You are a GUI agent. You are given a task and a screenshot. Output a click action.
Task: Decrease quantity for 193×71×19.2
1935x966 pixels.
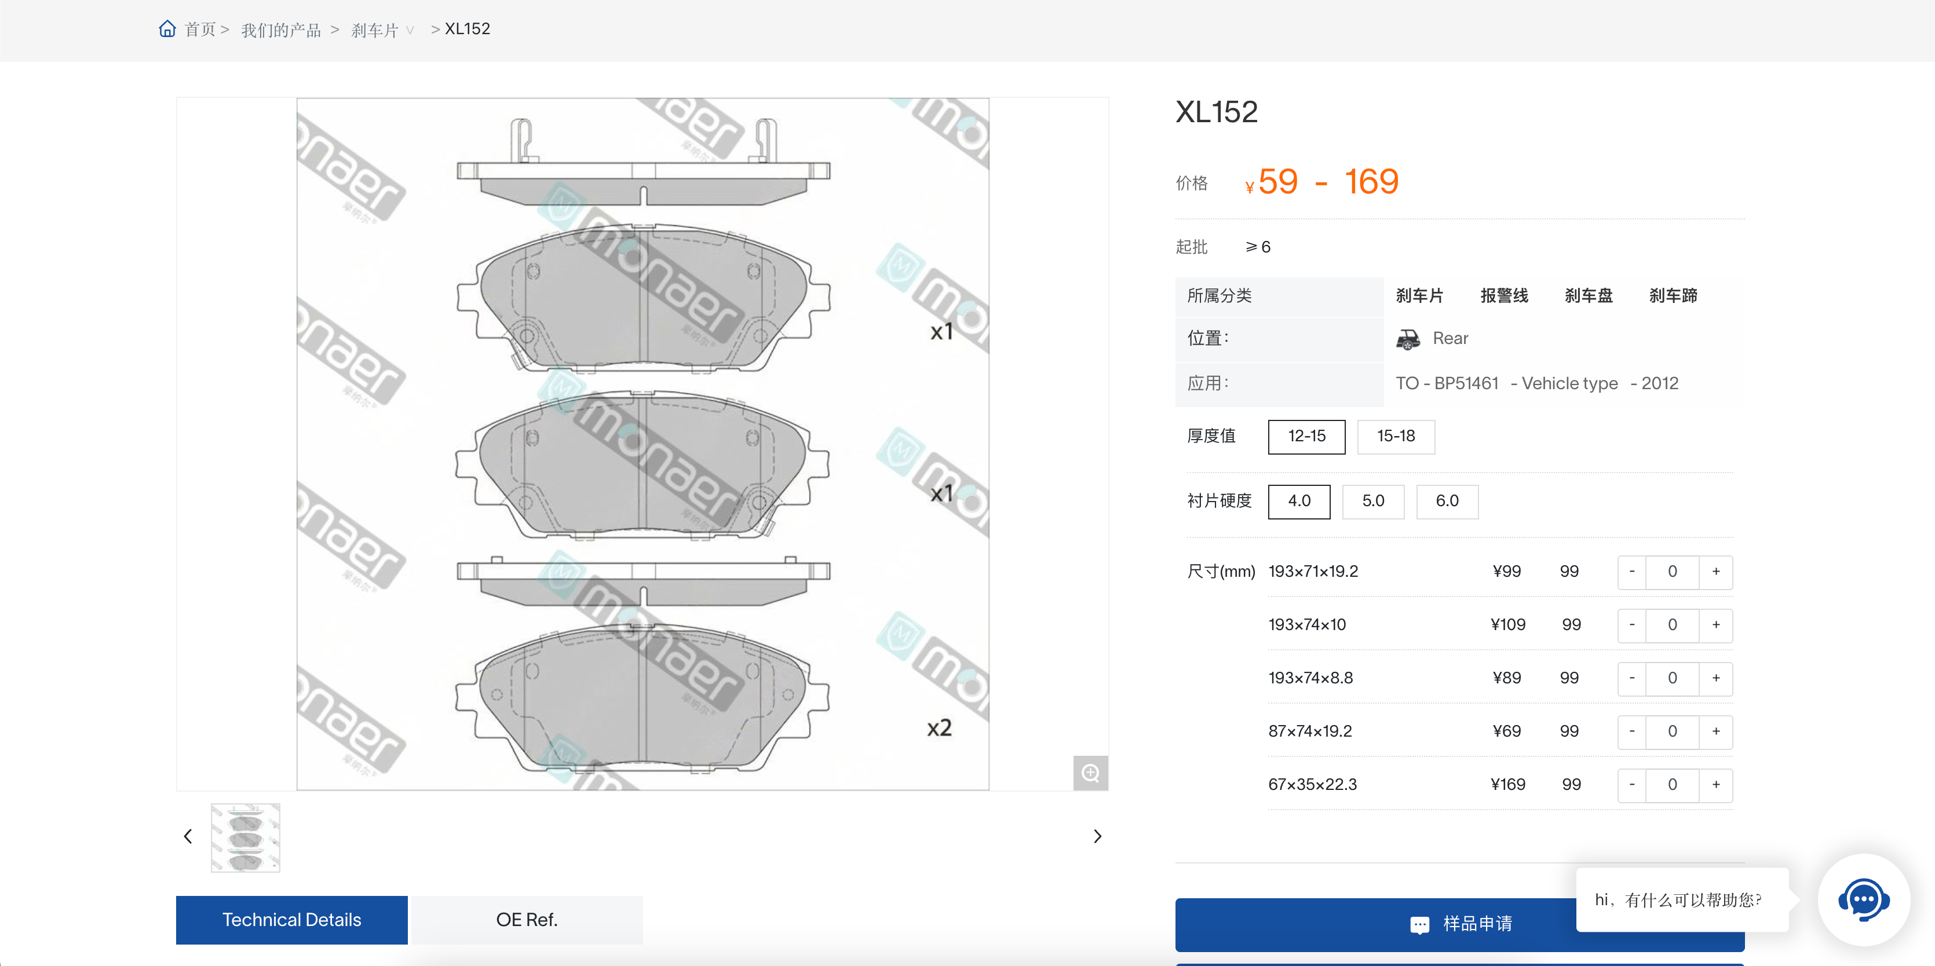(x=1631, y=572)
